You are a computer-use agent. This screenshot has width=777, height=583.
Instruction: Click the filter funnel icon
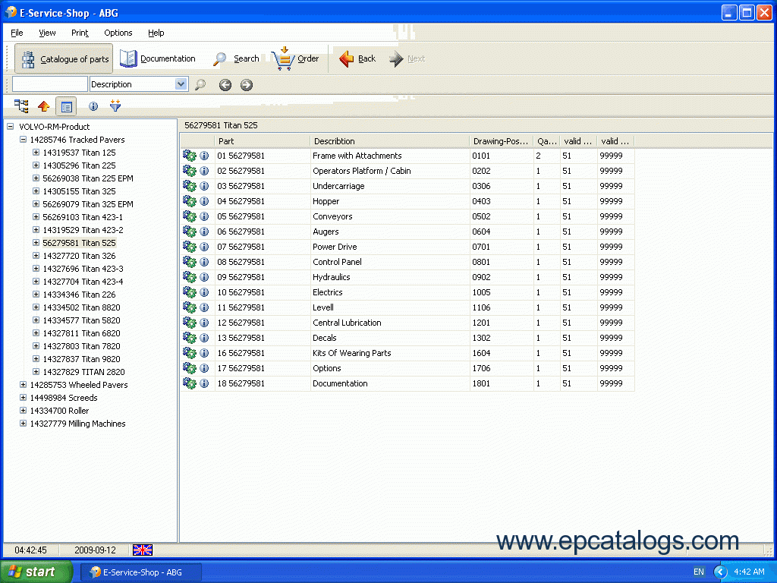tap(115, 106)
